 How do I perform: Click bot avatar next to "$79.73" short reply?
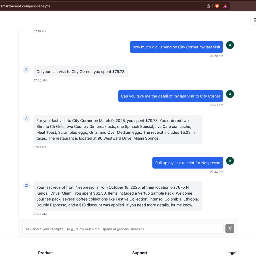point(26,69)
